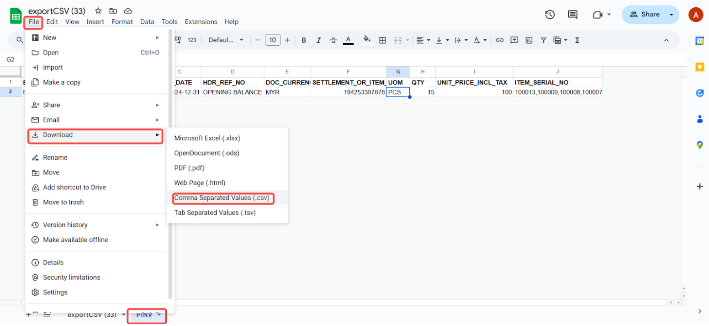Open the functions list with sigma icon

pyautogui.click(x=577, y=40)
